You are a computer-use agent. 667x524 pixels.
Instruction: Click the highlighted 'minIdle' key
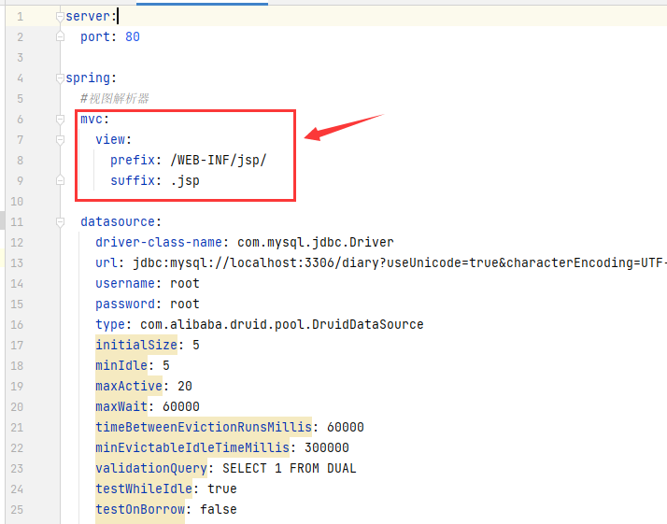point(121,365)
